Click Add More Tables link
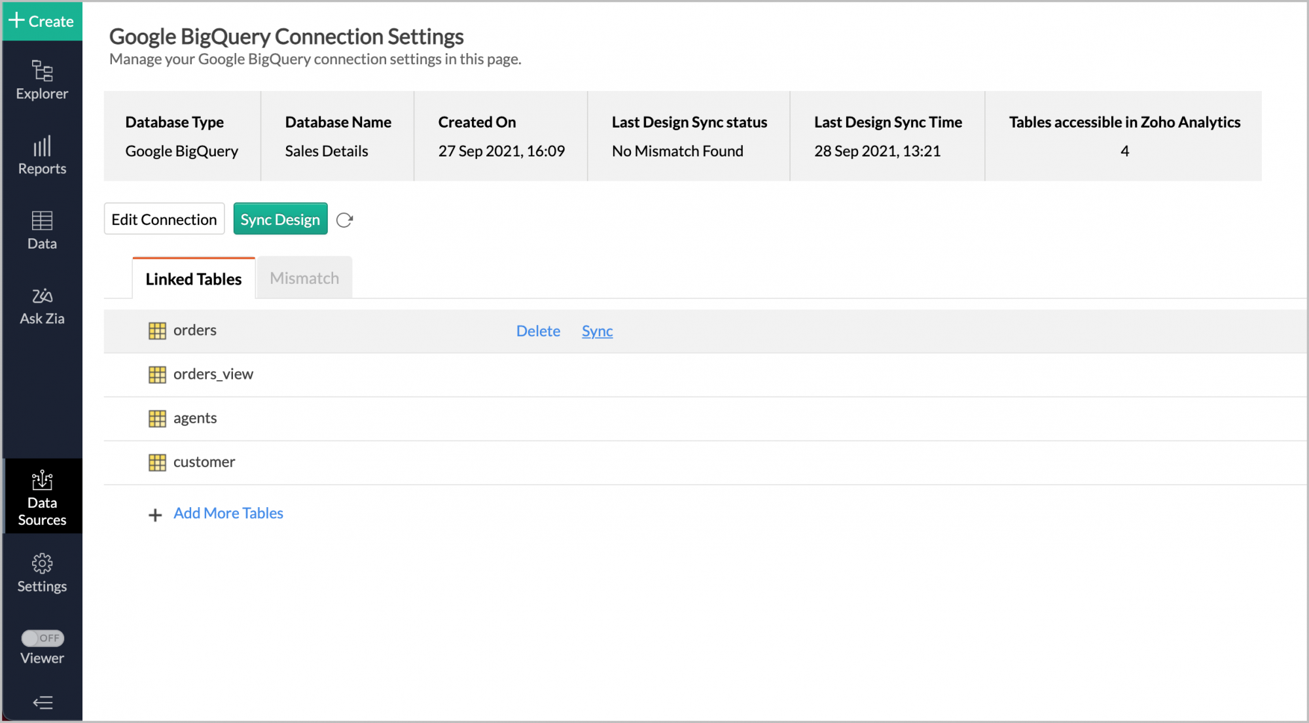 [x=228, y=514]
